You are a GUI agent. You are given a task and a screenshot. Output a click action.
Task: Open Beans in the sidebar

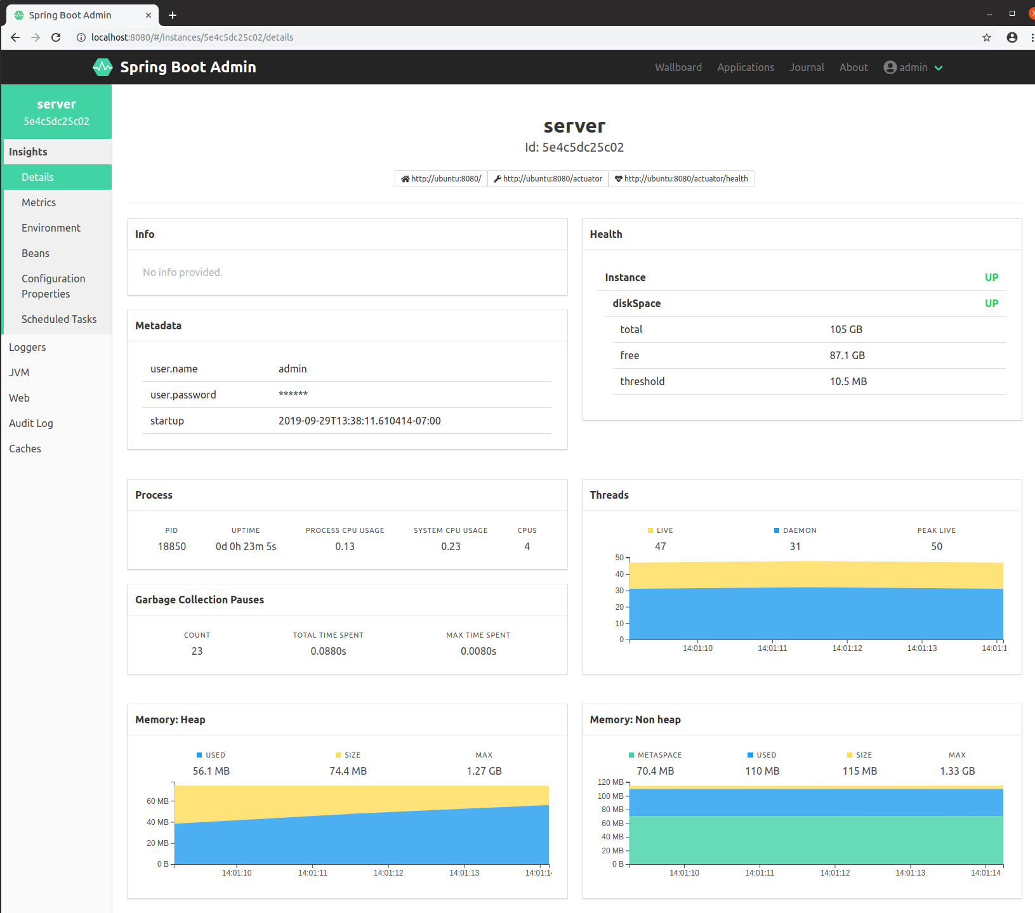pos(56,253)
